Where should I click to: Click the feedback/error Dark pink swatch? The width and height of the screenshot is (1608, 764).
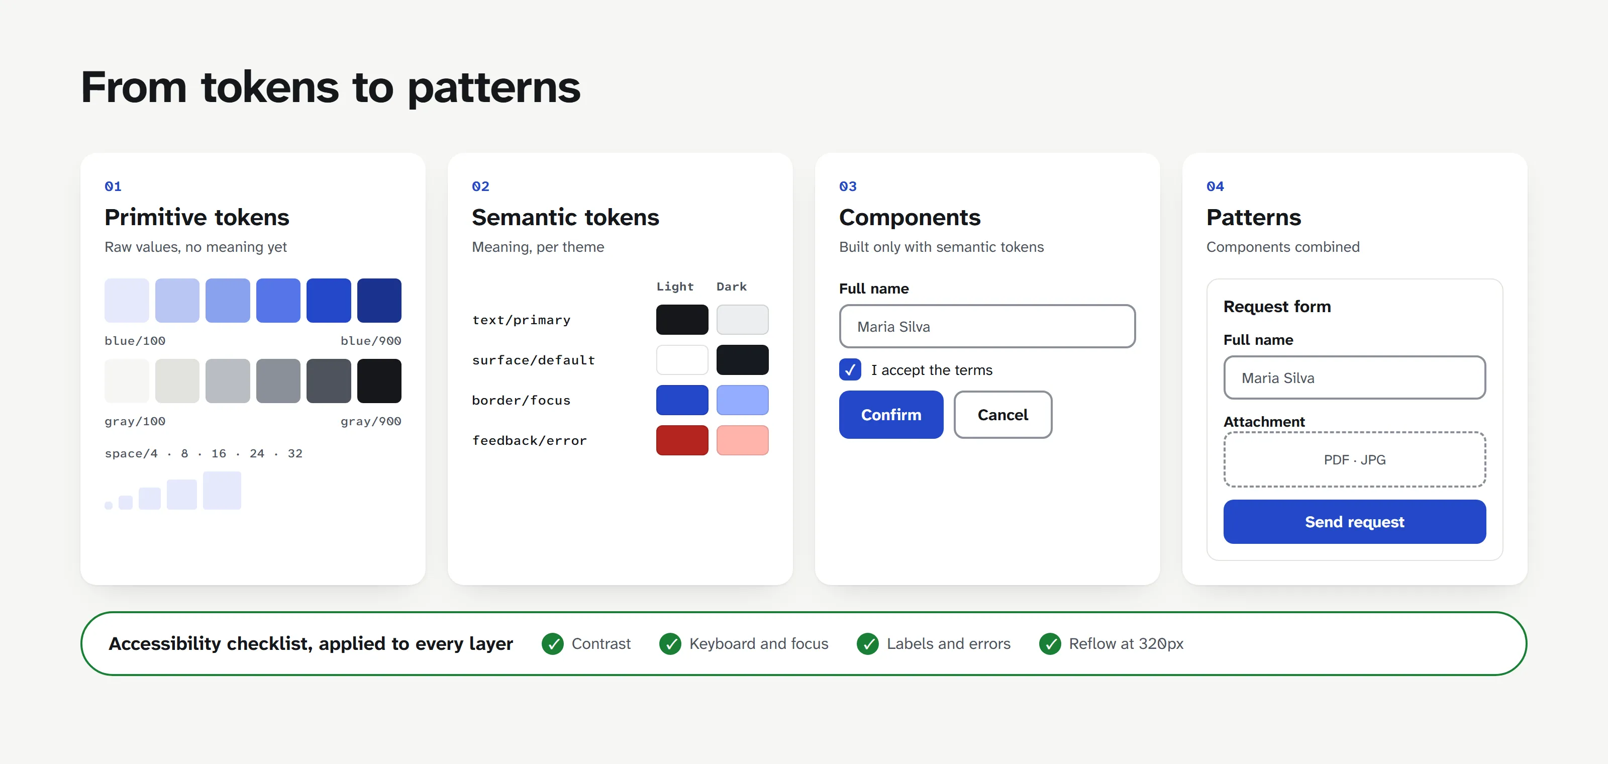click(742, 440)
